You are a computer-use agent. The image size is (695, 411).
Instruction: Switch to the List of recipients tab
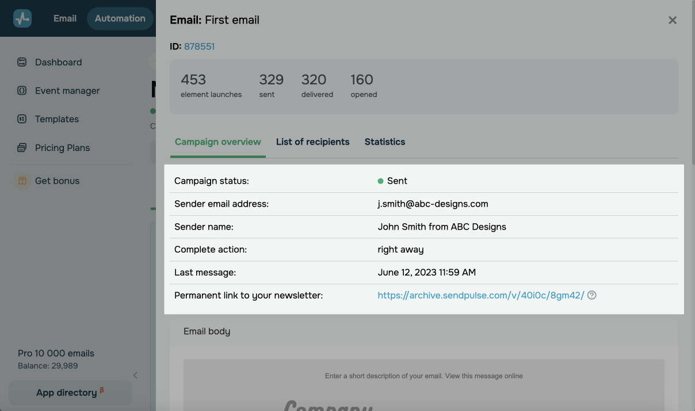coord(312,142)
